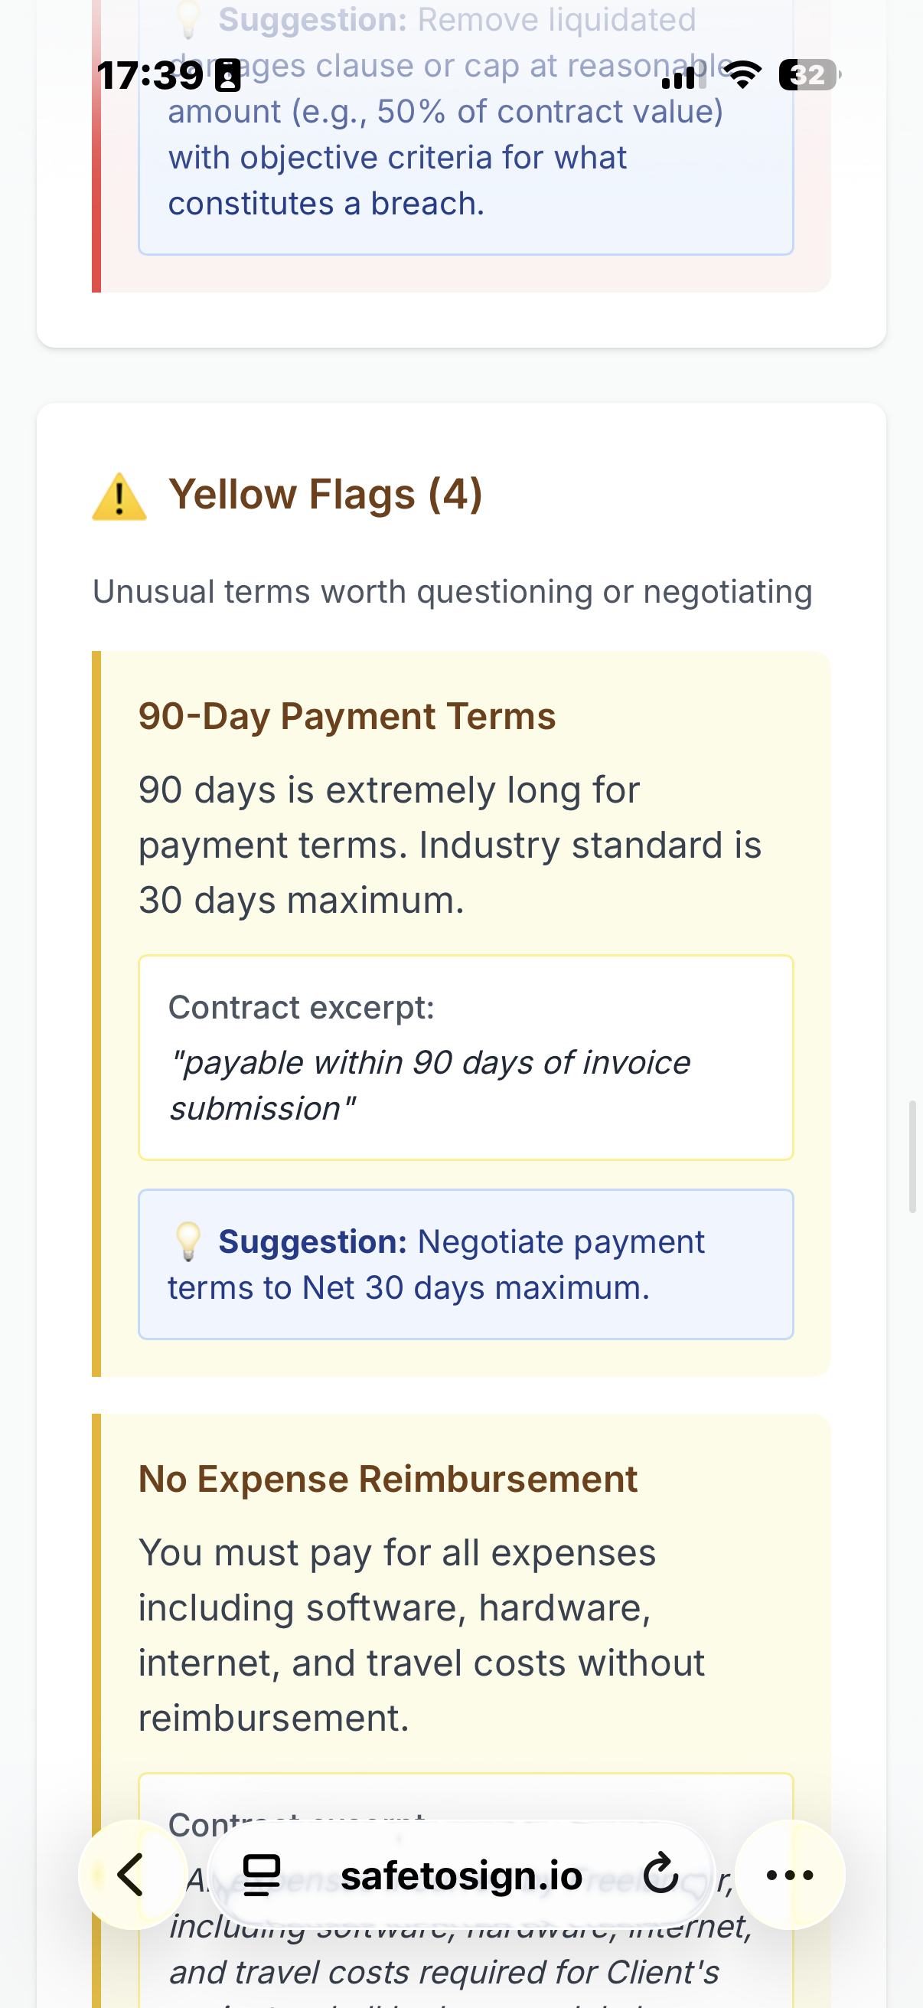Tap the safetosign.io address field
This screenshot has height=2008, width=923.
point(461,1876)
